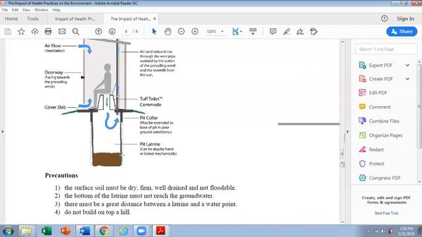Activate the selection arrow tool
This screenshot has width=422, height=237.
[x=154, y=32]
